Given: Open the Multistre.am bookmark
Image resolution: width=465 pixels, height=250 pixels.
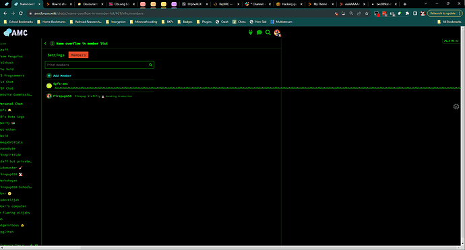Looking at the screenshot, I should pyautogui.click(x=282, y=22).
